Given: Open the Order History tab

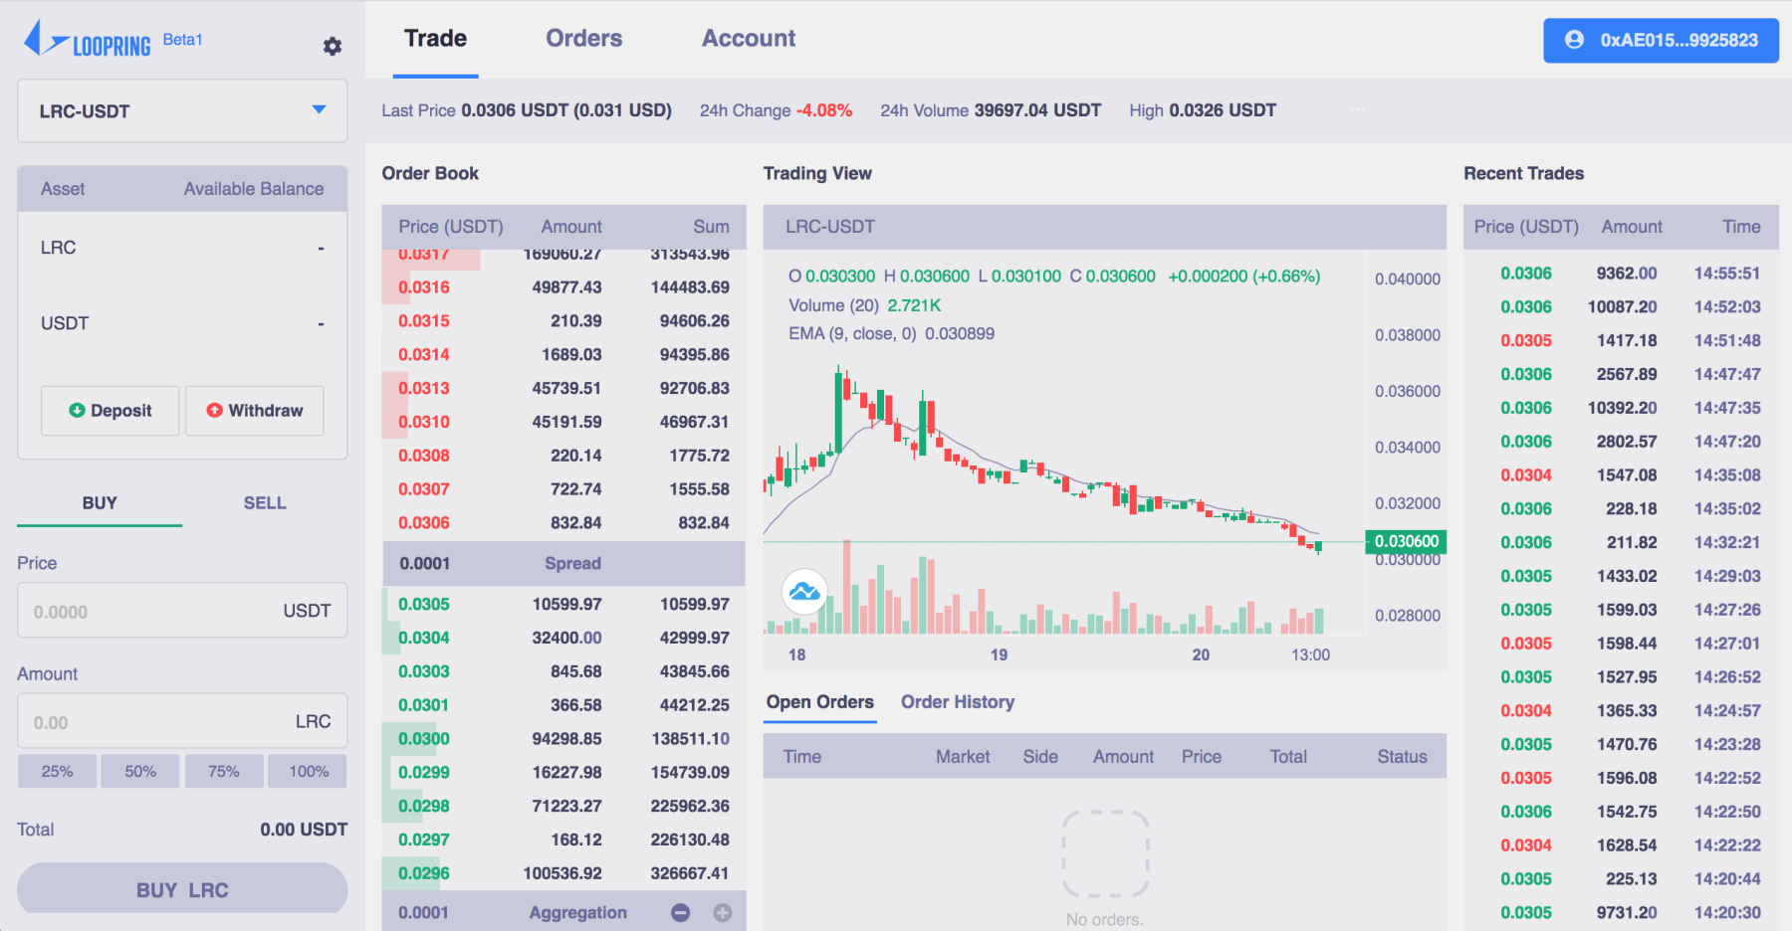Looking at the screenshot, I should 958,702.
